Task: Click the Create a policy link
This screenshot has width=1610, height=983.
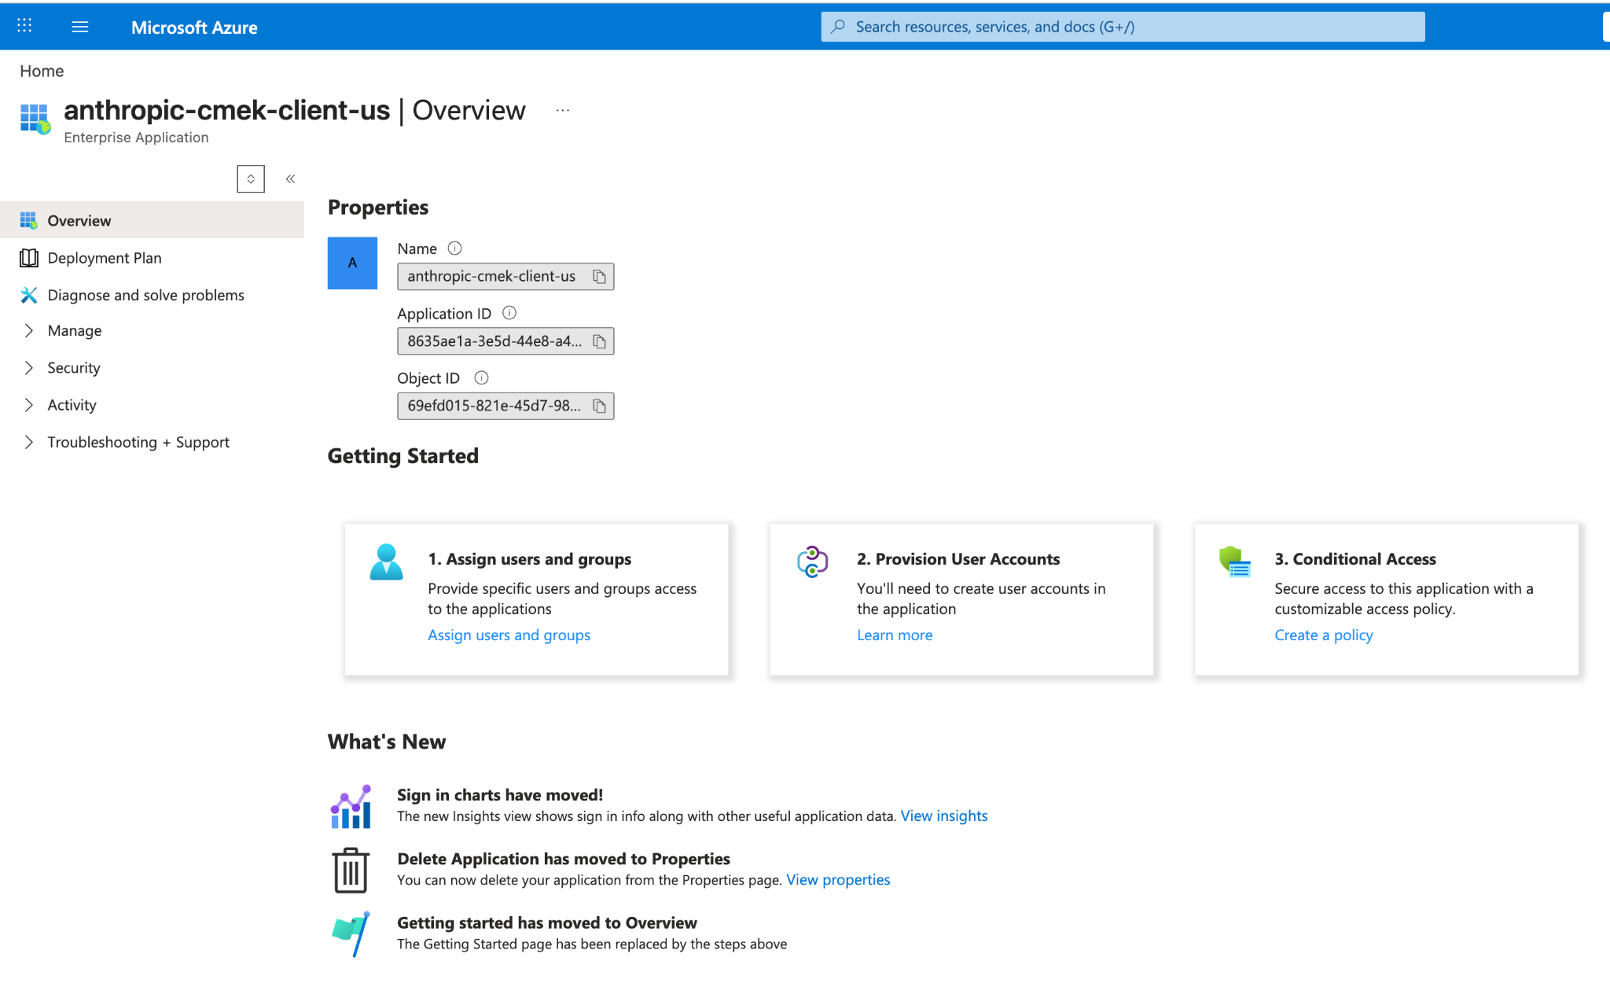Action: (1324, 635)
